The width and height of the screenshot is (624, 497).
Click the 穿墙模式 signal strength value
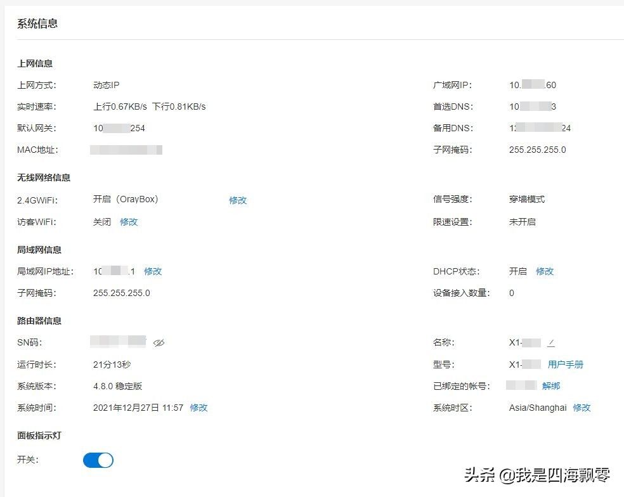[526, 199]
